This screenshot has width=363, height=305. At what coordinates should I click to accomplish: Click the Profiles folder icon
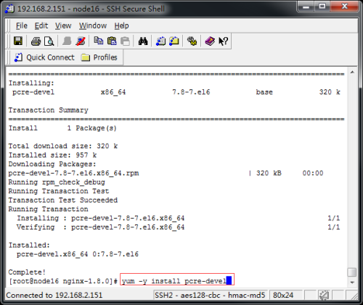[86, 57]
